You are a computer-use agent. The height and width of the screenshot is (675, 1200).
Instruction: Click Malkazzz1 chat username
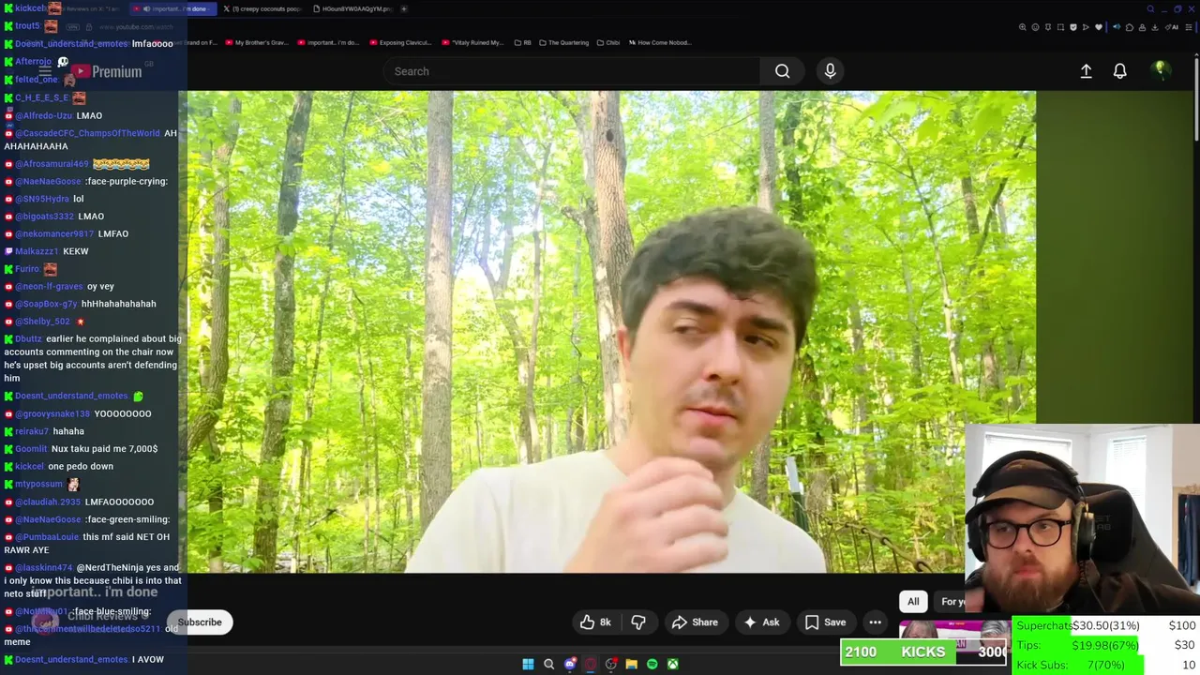(37, 251)
